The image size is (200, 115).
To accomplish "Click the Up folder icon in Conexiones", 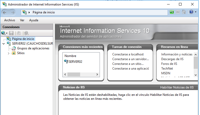I will point(19,33).
